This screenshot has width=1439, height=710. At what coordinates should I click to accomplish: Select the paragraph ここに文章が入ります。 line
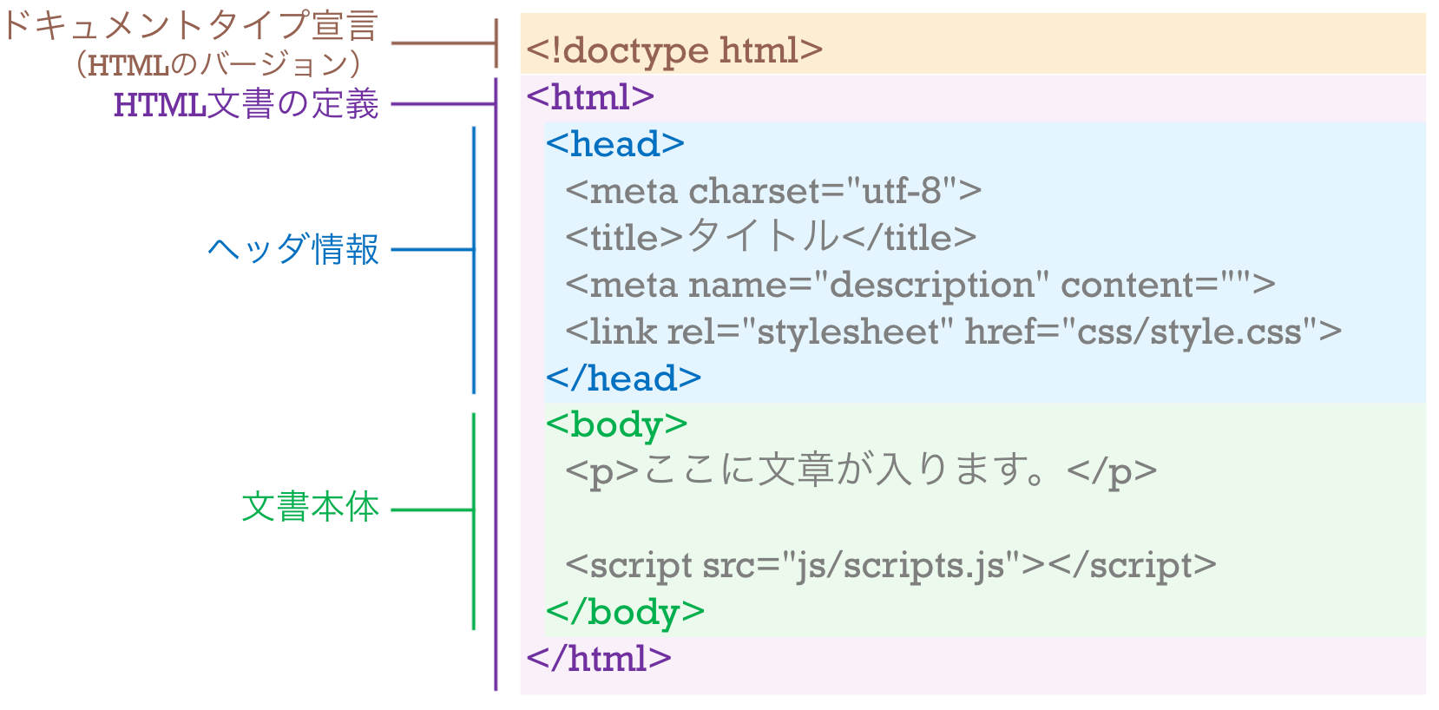pyautogui.click(x=860, y=471)
